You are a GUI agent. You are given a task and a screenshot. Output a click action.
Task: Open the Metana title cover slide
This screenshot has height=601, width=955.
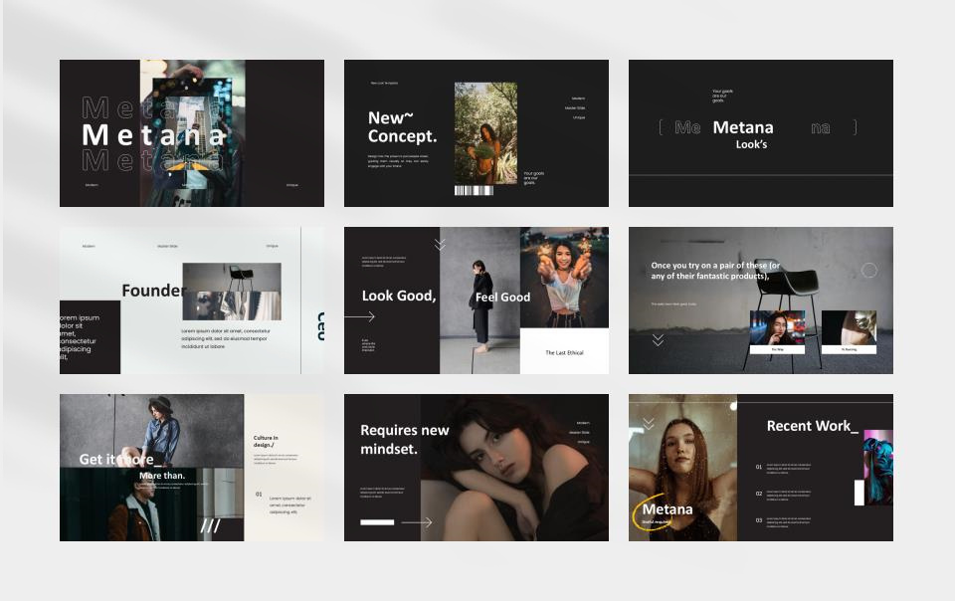click(x=191, y=133)
